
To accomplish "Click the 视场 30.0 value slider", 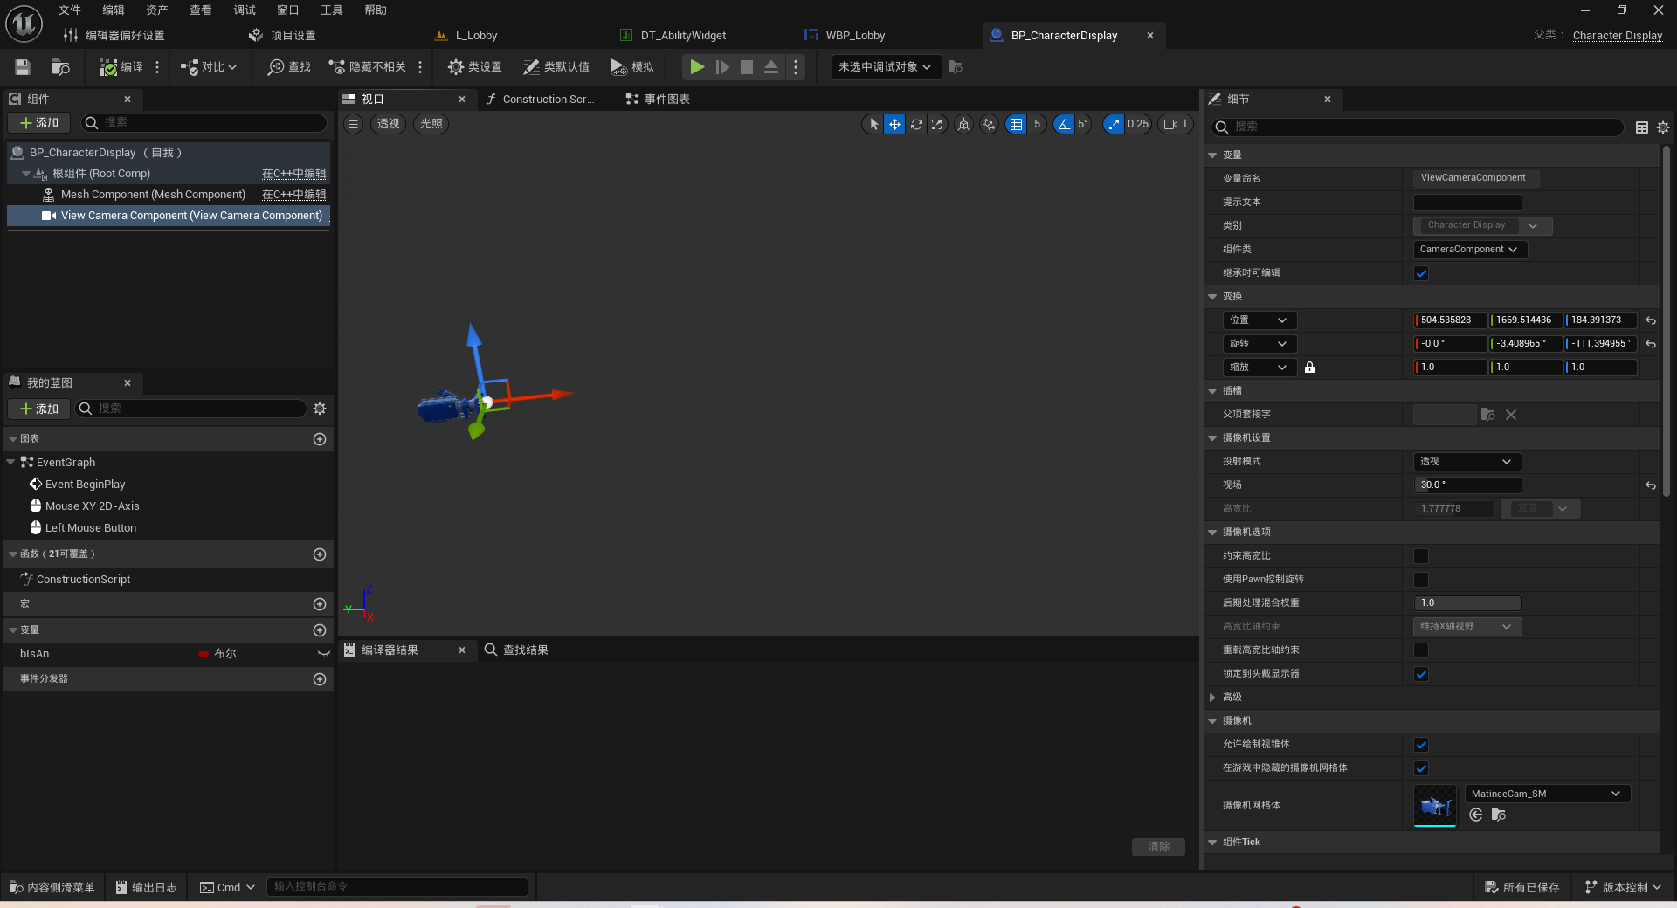I will pos(1467,485).
